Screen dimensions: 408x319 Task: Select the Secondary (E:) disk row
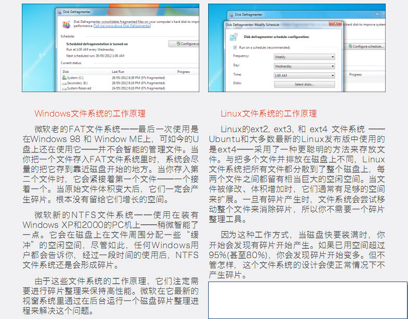click(130, 83)
